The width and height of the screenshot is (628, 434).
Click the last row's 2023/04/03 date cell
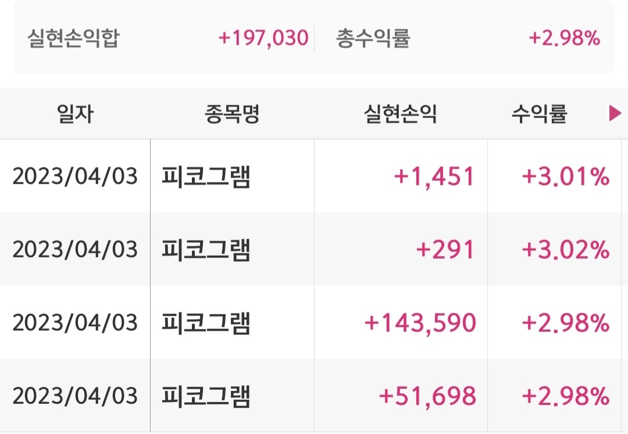75,396
